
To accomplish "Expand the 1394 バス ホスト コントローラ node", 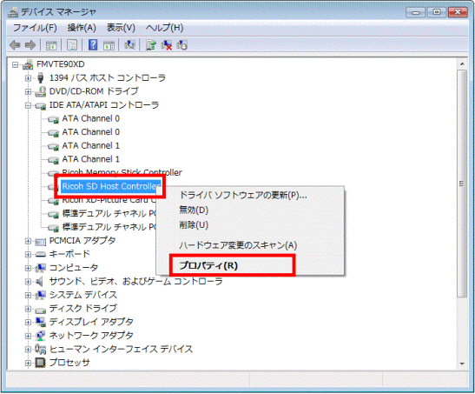I will click(28, 78).
